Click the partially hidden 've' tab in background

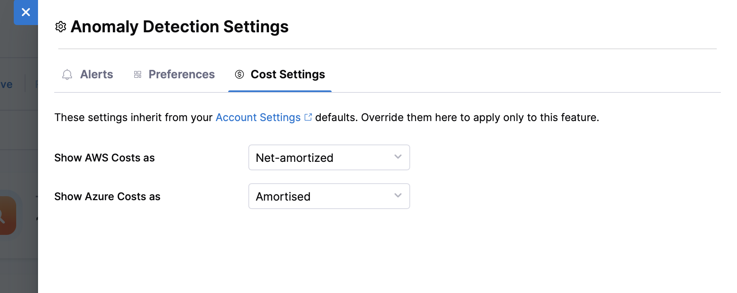[x=6, y=84]
